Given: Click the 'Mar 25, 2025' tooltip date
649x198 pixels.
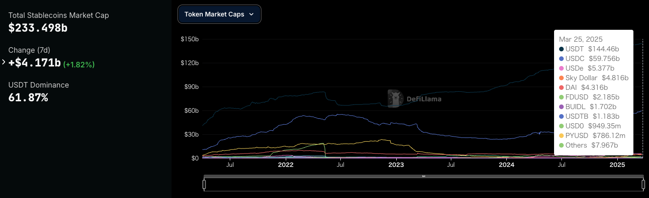Looking at the screenshot, I should coord(581,39).
